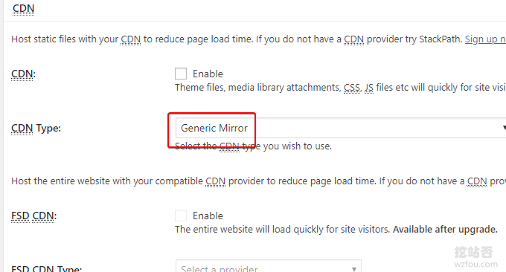Screen dimensions: 506x272
Task: Click the Enable label beside FSD CDN
Action: click(x=208, y=216)
